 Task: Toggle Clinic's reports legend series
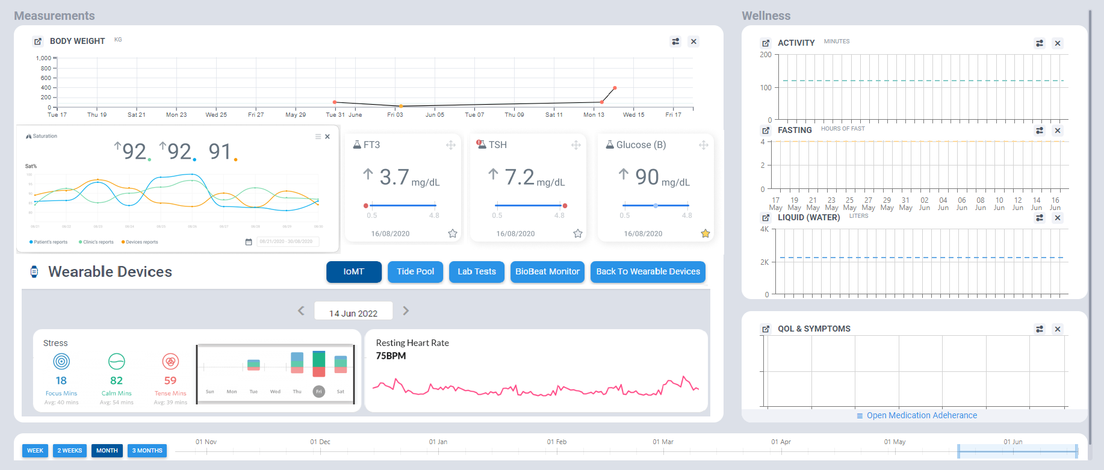[x=96, y=242]
